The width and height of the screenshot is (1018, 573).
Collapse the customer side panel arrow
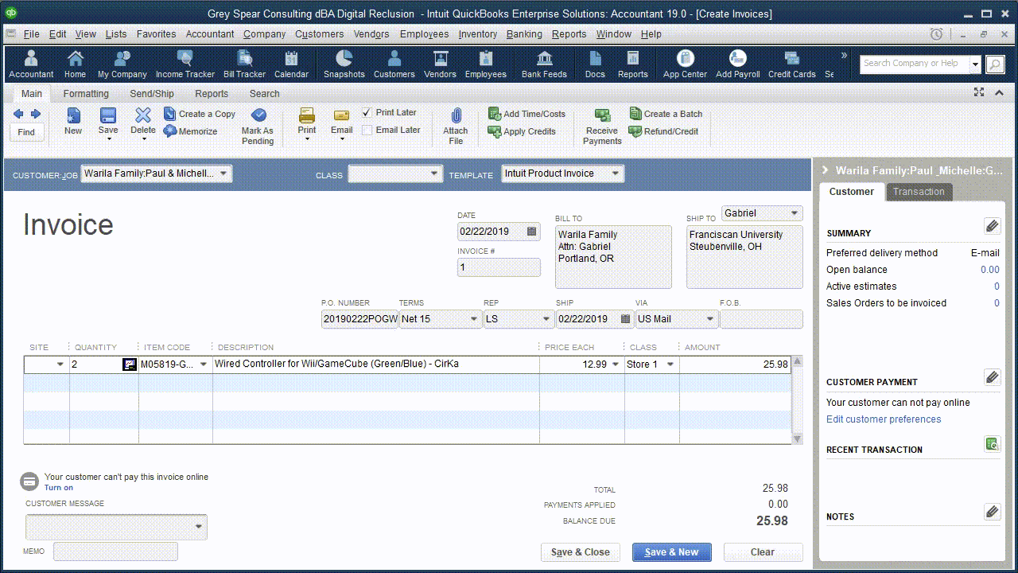[826, 170]
